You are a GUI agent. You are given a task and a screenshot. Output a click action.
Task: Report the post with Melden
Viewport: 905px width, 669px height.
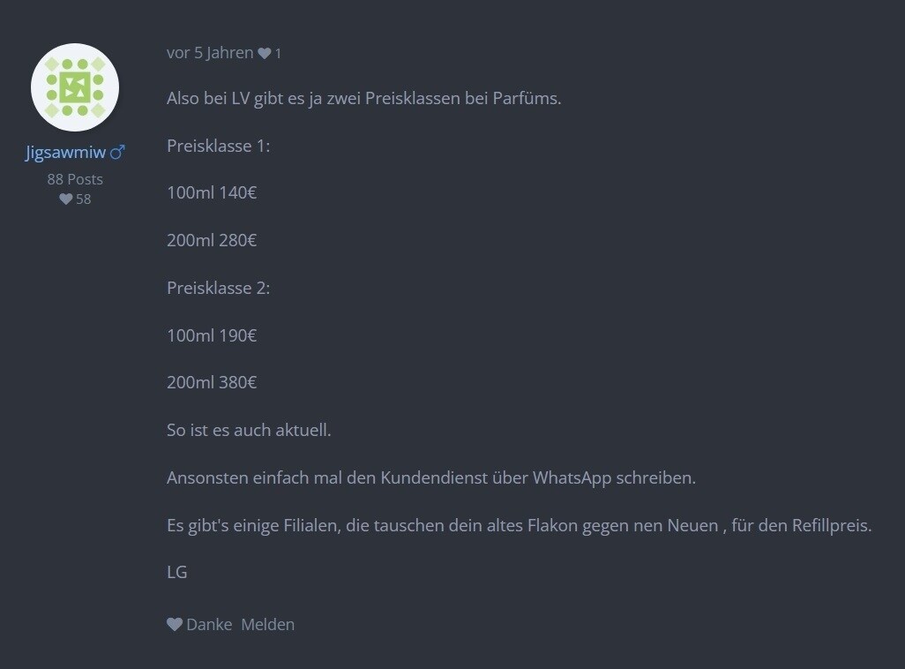[x=268, y=624]
